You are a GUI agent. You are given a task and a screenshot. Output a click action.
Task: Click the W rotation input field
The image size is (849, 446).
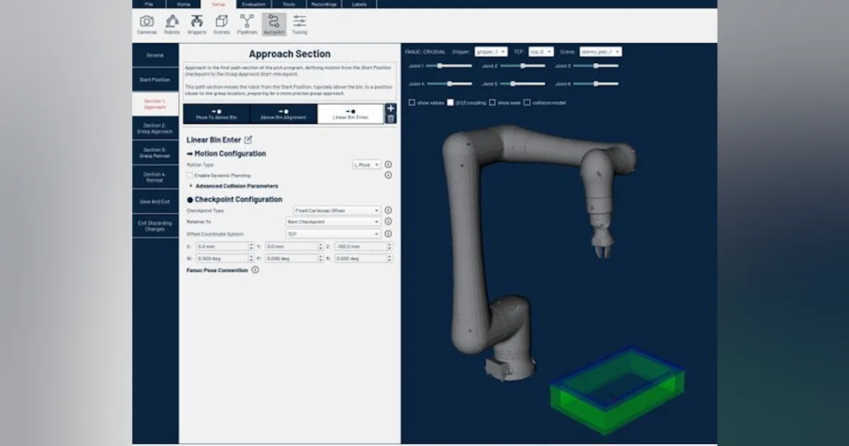[x=224, y=258]
